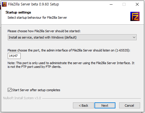145x113 pixels.
Task: Click into the admin port field showing 14147
Action: tap(14, 56)
